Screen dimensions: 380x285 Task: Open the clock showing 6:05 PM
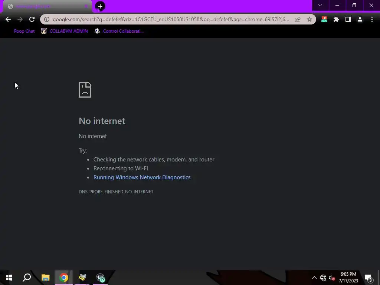click(x=348, y=278)
